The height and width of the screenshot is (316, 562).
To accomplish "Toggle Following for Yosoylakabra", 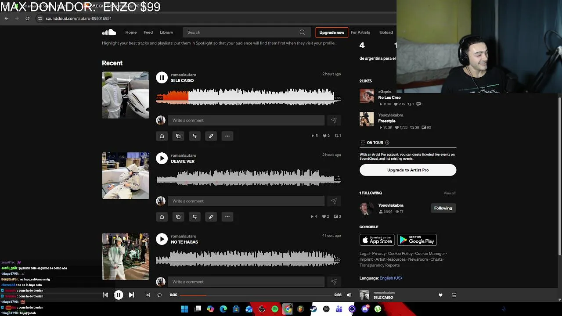I will [443, 208].
